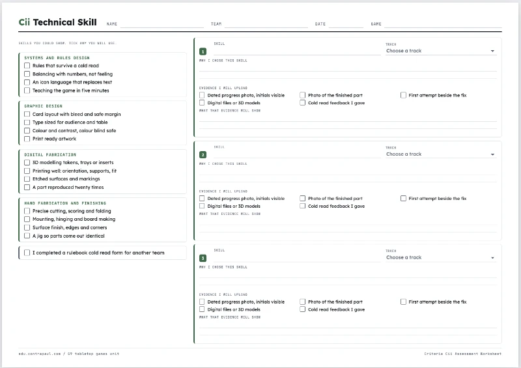Click the edu.contrapaul.com footer text

(69, 354)
